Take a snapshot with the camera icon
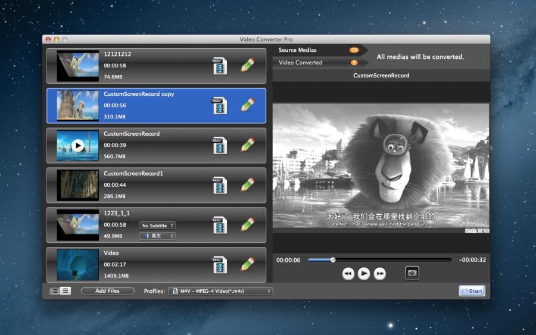Screen dimensions: 536x335 (x=412, y=273)
